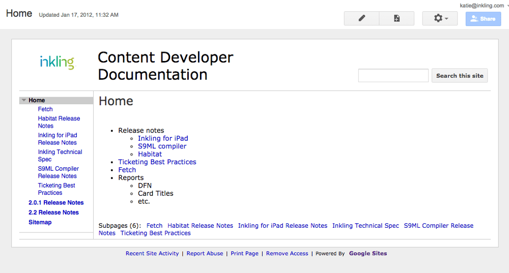Screen dimensions: 509x273
Task: Open account menu next to katie@inkling.com
Action: point(507,6)
